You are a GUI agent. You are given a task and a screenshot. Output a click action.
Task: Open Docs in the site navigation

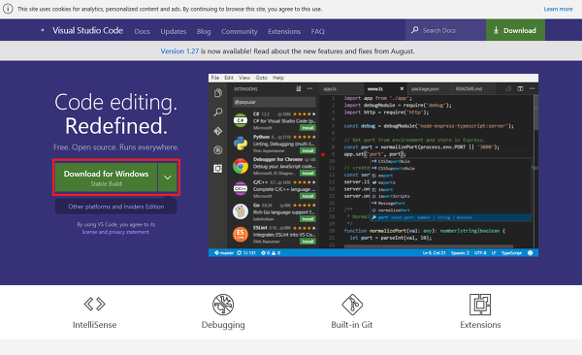143,32
